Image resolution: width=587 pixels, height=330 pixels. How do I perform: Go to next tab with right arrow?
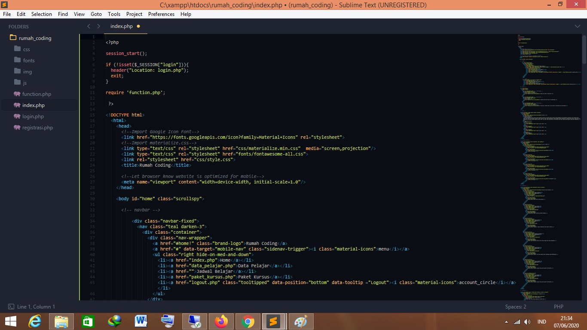(x=98, y=26)
